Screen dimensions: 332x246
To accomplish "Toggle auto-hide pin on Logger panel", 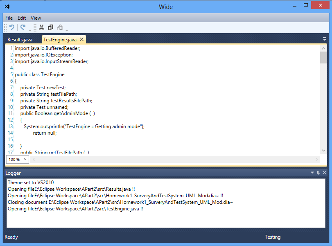I will click(x=318, y=173).
